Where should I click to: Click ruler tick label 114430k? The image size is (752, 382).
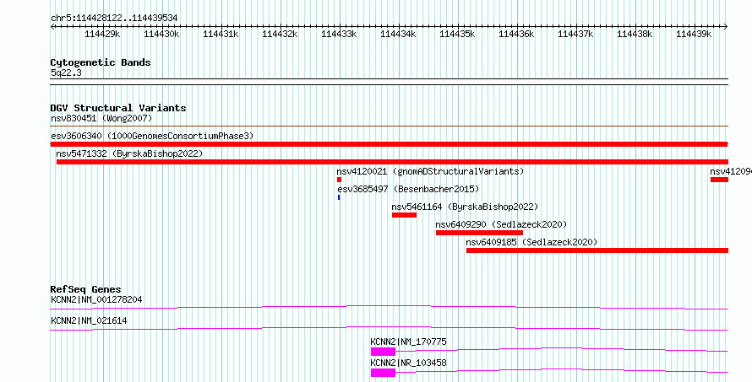pyautogui.click(x=161, y=34)
